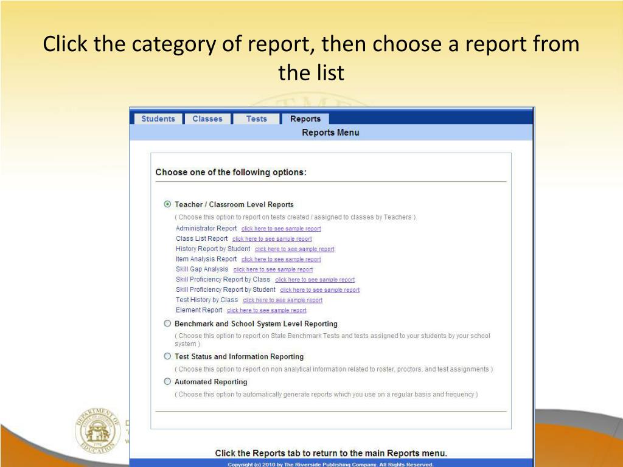Image resolution: width=623 pixels, height=467 pixels.
Task: See sample report for History Report by Student
Action: [294, 249]
